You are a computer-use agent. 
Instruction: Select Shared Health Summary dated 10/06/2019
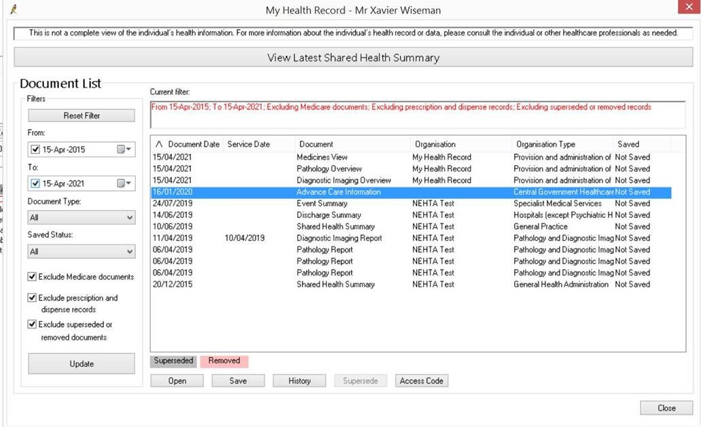click(412, 227)
